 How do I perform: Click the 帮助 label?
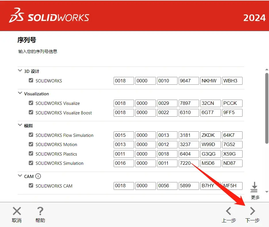[x=40, y=220]
